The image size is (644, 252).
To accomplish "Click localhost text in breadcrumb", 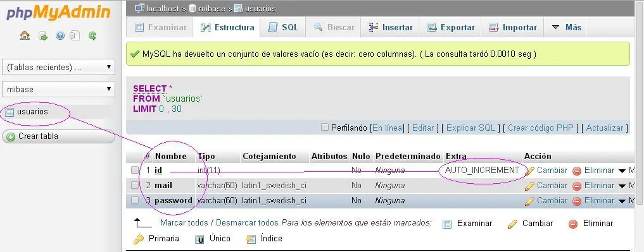I will (x=163, y=9).
